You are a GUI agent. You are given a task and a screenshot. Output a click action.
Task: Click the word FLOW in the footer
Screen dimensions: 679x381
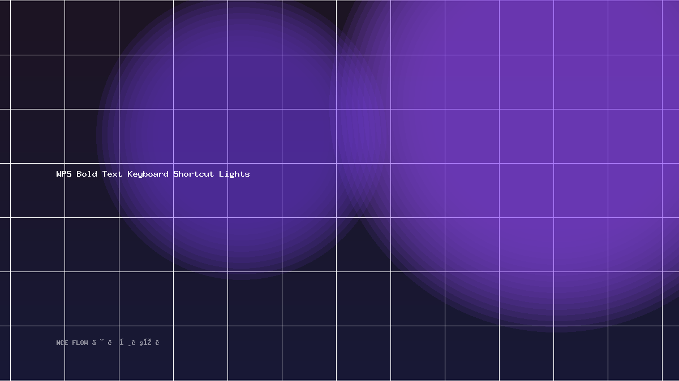80,343
